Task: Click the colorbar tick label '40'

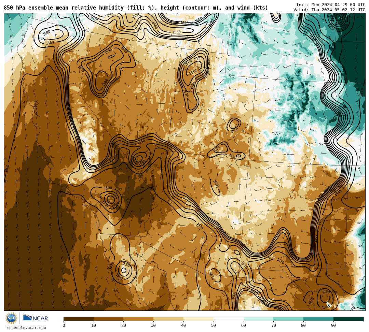Action: [183, 326]
